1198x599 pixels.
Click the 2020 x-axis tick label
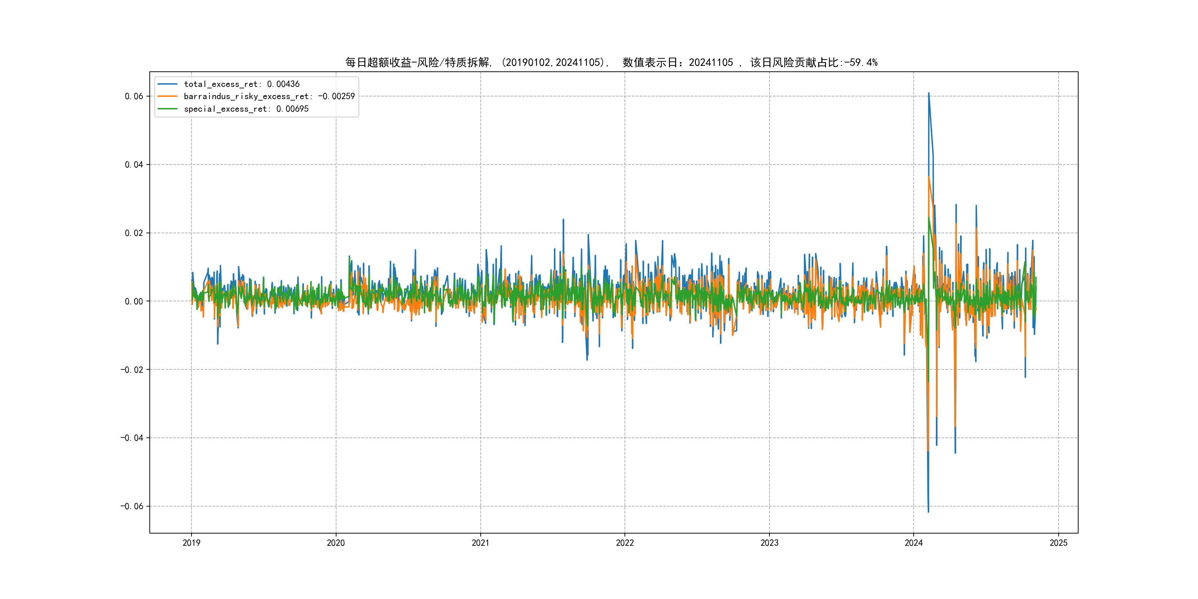[336, 543]
